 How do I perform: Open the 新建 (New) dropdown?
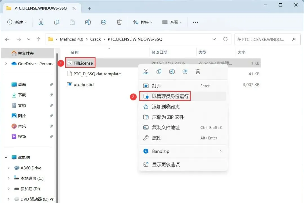[x=17, y=22]
